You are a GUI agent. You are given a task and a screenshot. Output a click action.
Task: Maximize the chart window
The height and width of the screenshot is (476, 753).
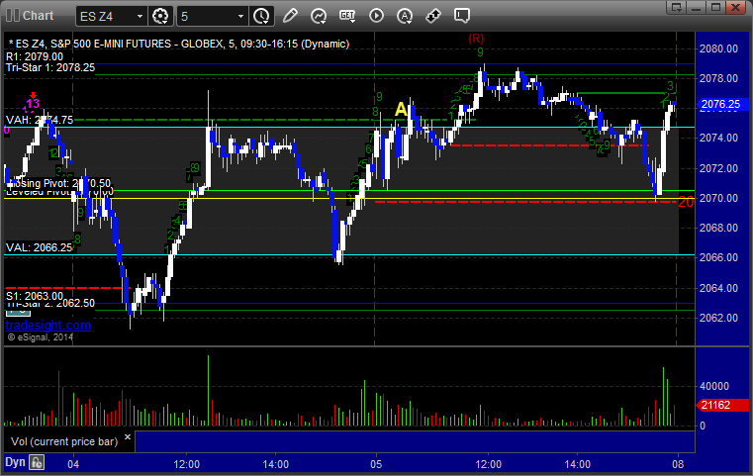click(x=715, y=7)
